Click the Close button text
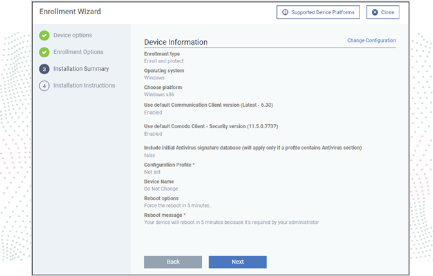The image size is (433, 276). (x=387, y=12)
